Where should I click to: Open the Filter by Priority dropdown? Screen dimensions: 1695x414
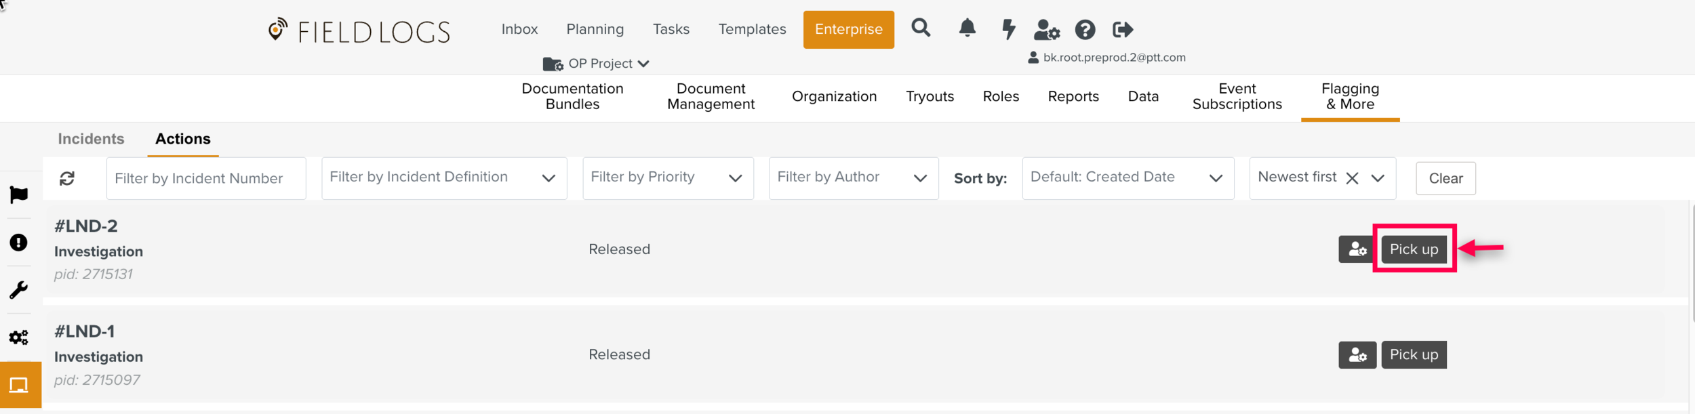(668, 178)
